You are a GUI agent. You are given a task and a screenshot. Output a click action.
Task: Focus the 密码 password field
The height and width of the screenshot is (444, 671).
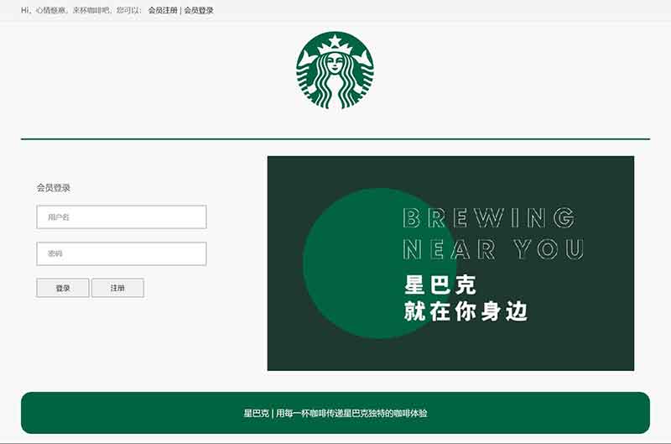[x=122, y=253]
